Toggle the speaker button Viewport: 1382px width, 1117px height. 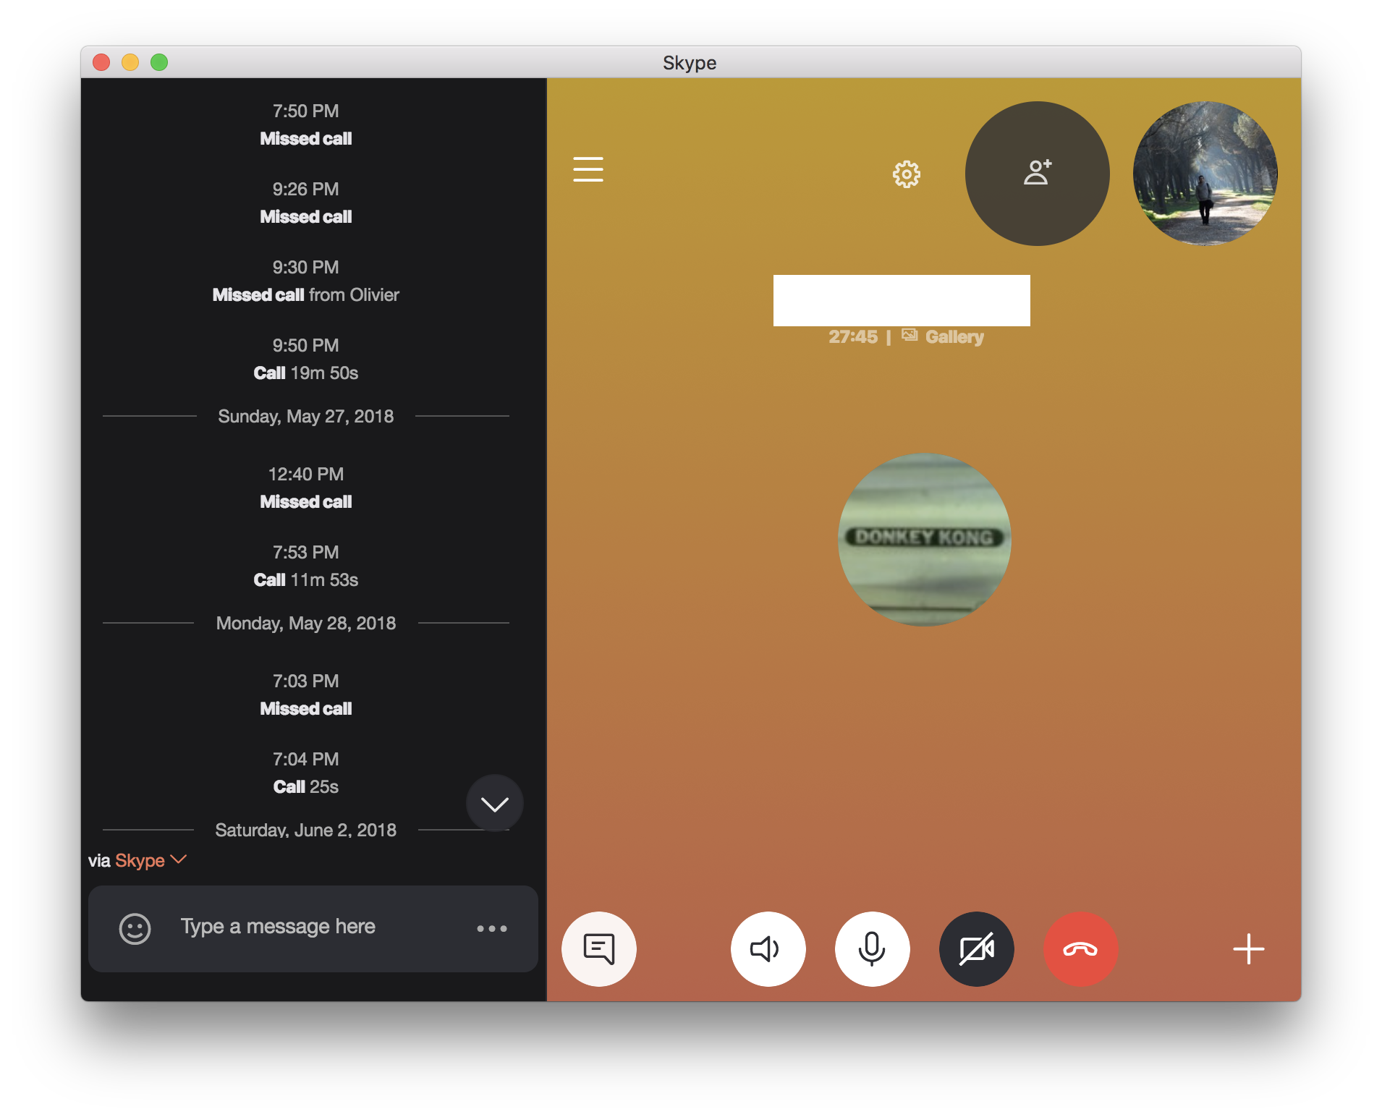[768, 948]
